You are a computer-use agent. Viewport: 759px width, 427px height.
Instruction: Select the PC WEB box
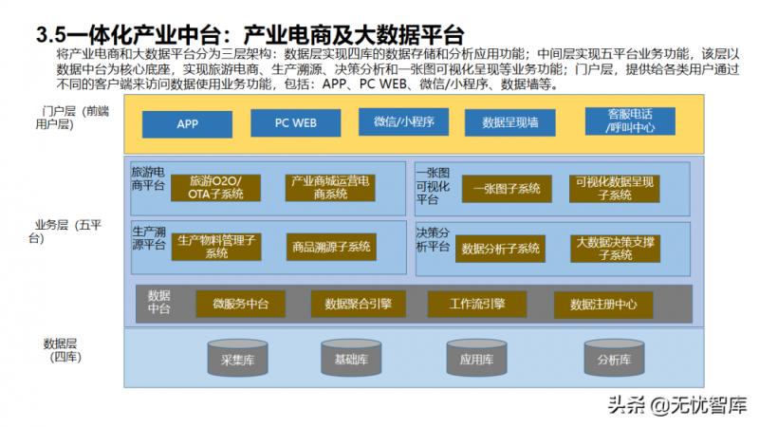(x=295, y=123)
